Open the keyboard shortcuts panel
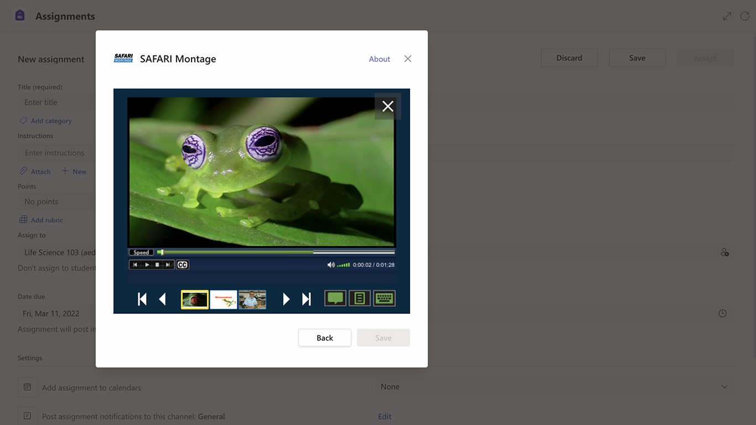 (384, 298)
